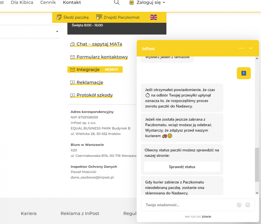The height and width of the screenshot is (224, 261).
Task: Click the chat scrollbar thumb
Action: coord(257,165)
